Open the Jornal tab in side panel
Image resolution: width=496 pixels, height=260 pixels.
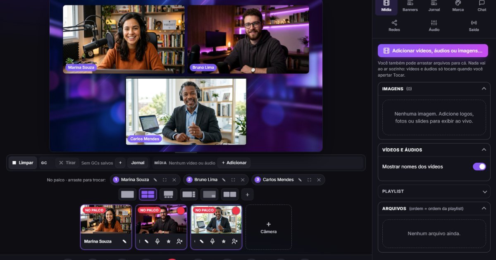(434, 6)
